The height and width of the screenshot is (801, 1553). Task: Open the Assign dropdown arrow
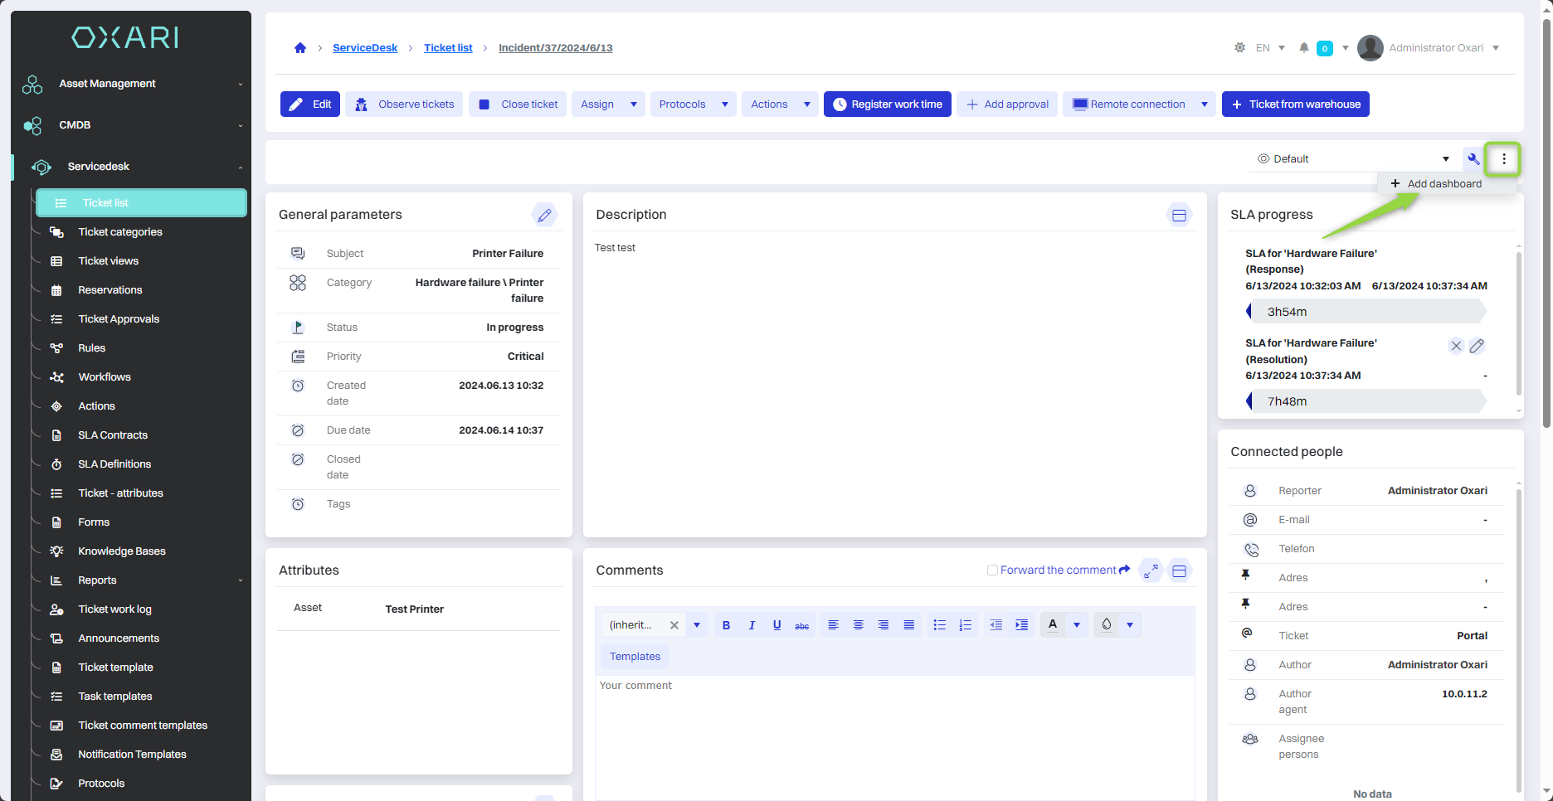634,104
